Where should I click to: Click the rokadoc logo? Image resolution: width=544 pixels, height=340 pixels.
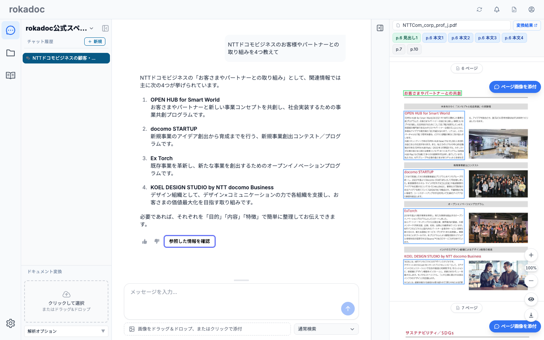tap(27, 9)
